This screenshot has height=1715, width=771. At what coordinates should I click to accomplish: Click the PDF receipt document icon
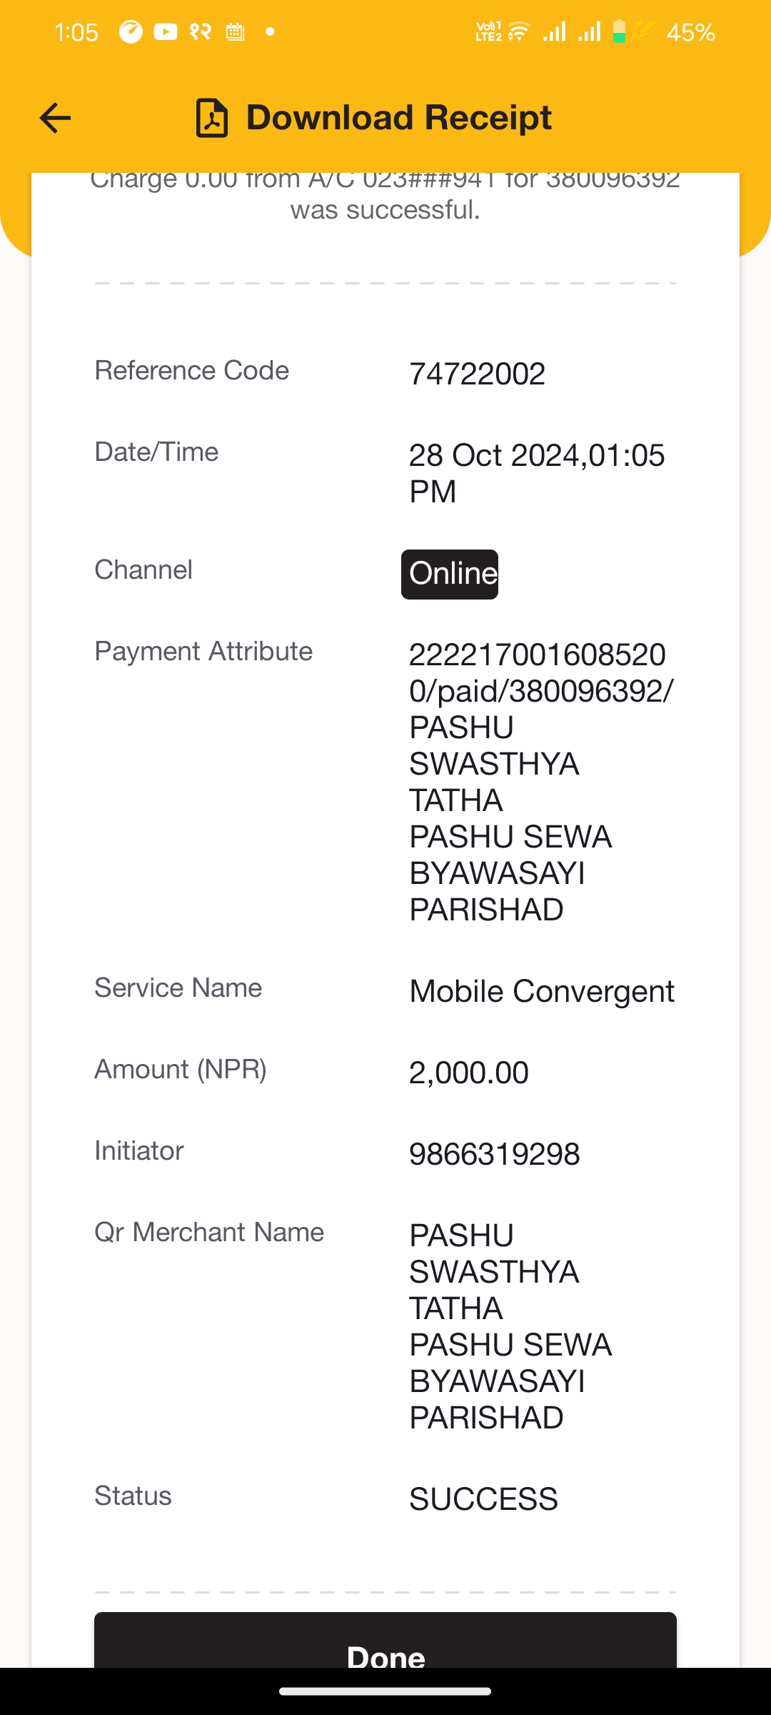[212, 118]
